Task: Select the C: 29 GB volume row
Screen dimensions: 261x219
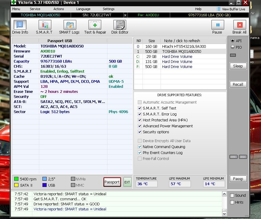Action: pyautogui.click(x=180, y=57)
